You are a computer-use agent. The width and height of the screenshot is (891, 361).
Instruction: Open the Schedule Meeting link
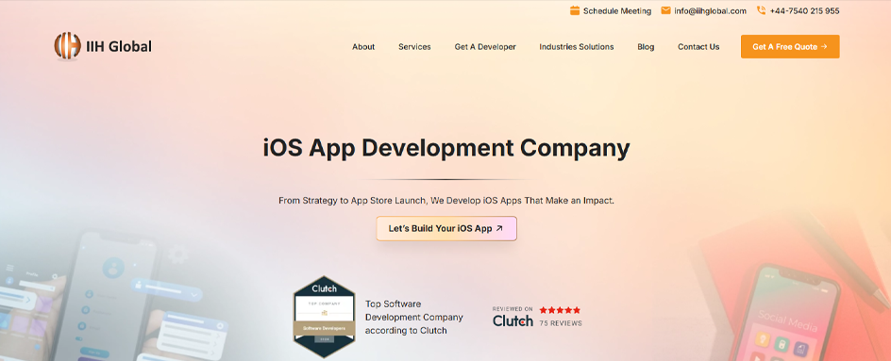617,10
